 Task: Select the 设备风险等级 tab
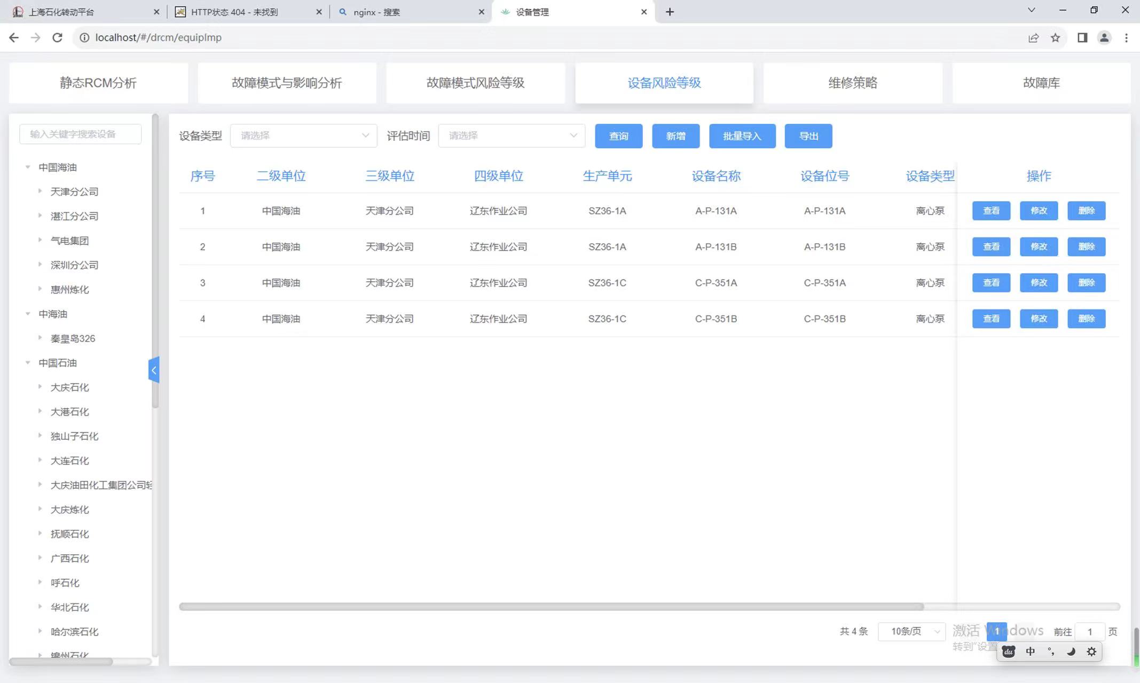coord(664,83)
